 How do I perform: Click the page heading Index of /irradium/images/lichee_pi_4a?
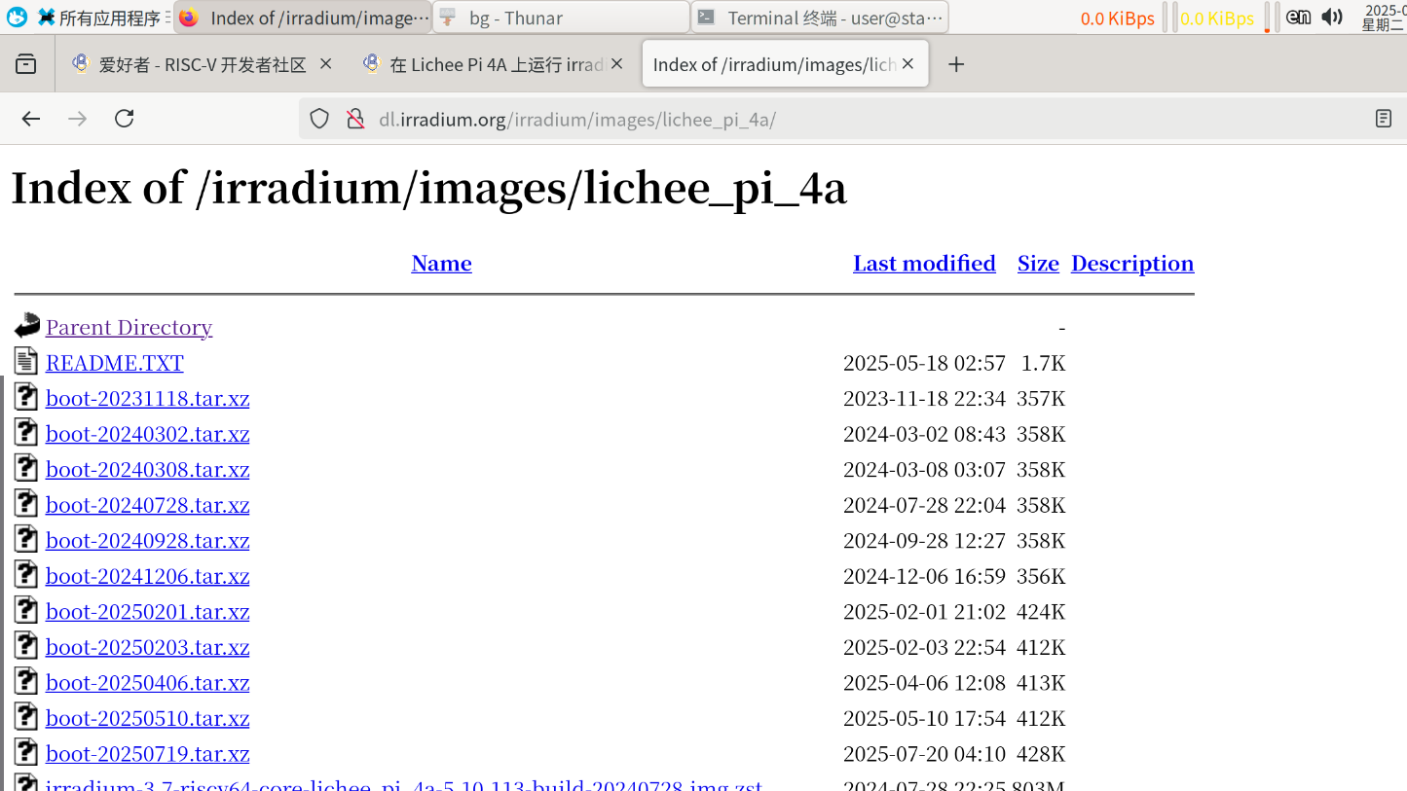click(428, 188)
